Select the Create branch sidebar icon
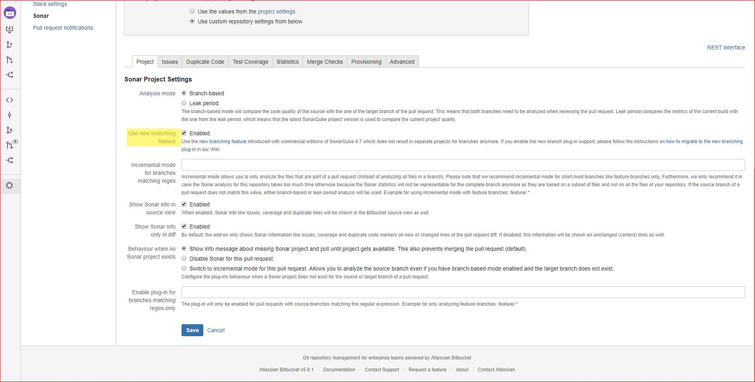This screenshot has width=755, height=382. (10, 45)
